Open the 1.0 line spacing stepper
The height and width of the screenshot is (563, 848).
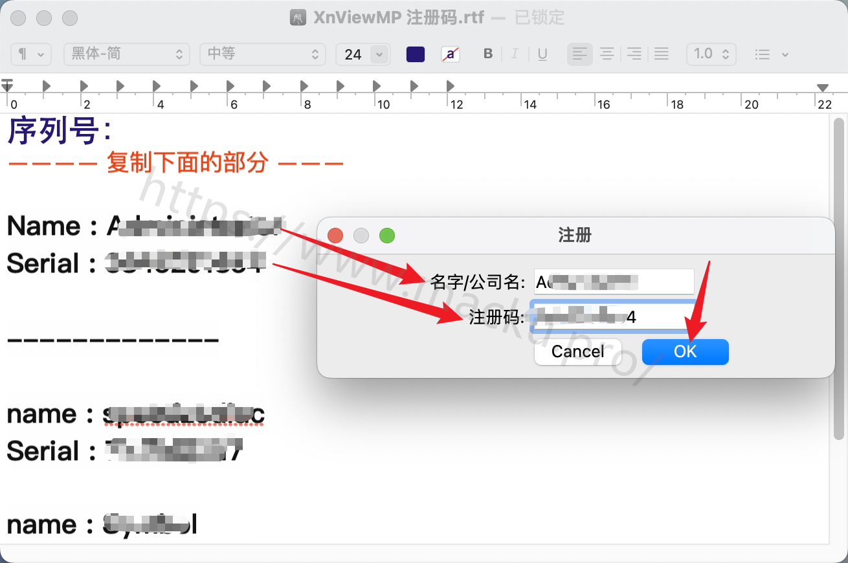pyautogui.click(x=711, y=54)
